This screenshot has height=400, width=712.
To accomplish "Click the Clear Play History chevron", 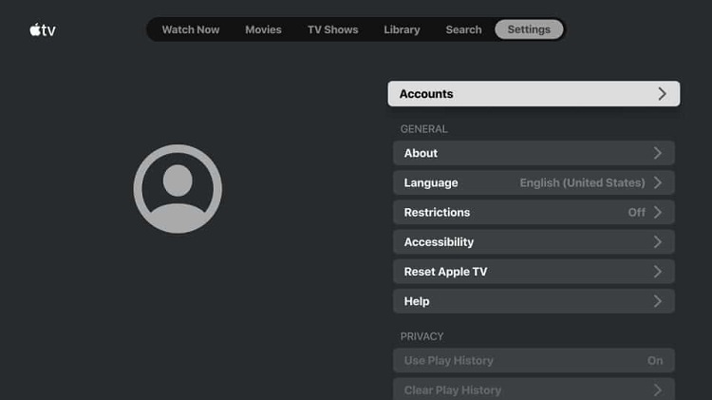I will (x=658, y=390).
